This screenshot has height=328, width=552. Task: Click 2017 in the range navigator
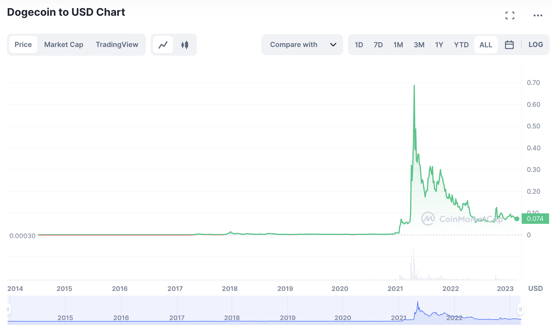[177, 318]
